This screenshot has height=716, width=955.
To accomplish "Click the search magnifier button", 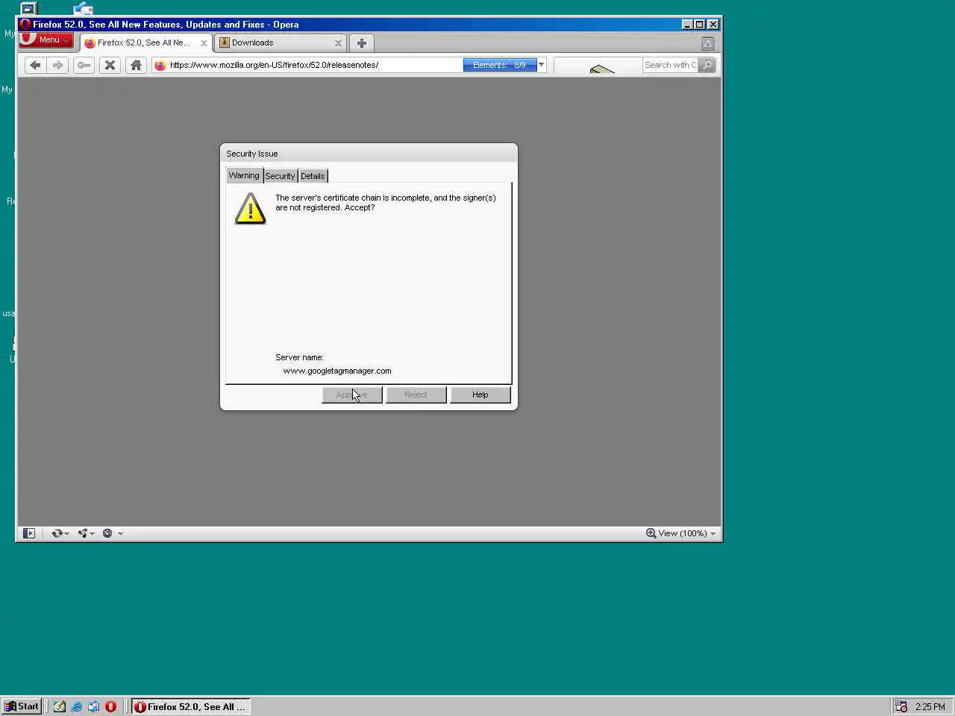I will 707,65.
